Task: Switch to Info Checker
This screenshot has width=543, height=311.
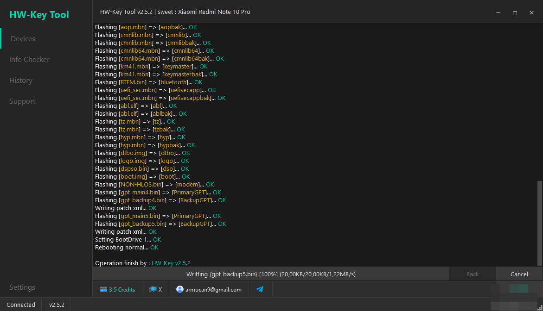Action: pyautogui.click(x=29, y=59)
